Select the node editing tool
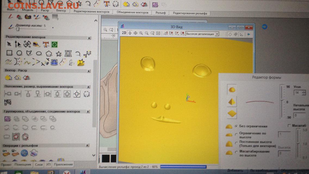 pyautogui.click(x=18, y=44)
